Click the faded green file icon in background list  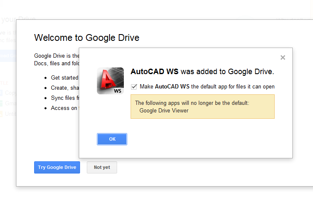[2, 103]
